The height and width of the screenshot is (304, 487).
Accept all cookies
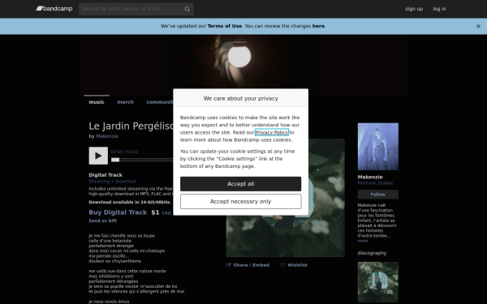tap(240, 184)
